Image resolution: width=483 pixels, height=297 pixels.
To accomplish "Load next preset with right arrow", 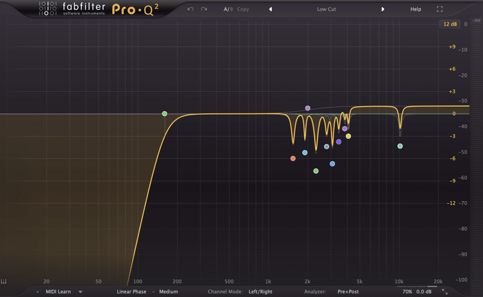I will pos(383,9).
